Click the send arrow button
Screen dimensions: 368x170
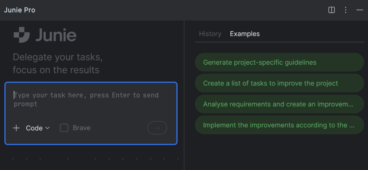(x=157, y=128)
